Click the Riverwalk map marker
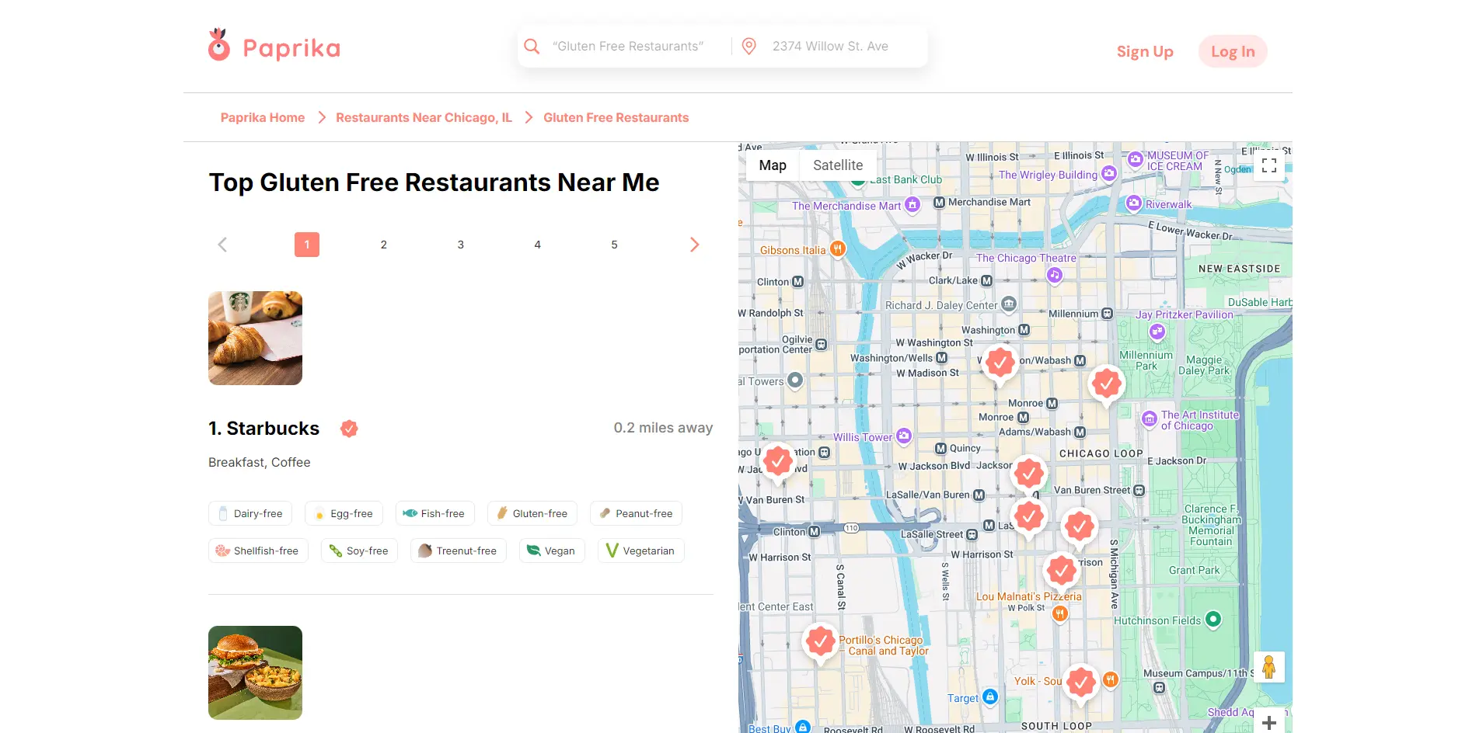Image resolution: width=1476 pixels, height=733 pixels. 1134,203
